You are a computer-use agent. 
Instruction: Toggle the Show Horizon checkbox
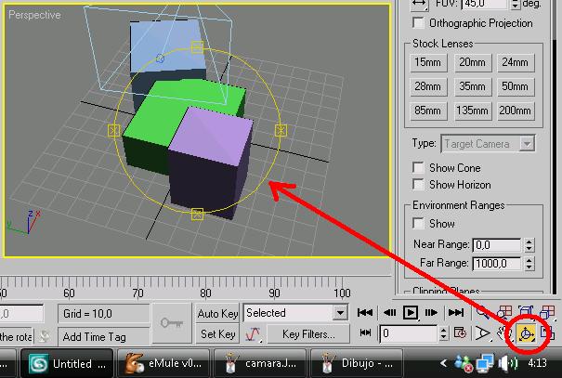(418, 185)
